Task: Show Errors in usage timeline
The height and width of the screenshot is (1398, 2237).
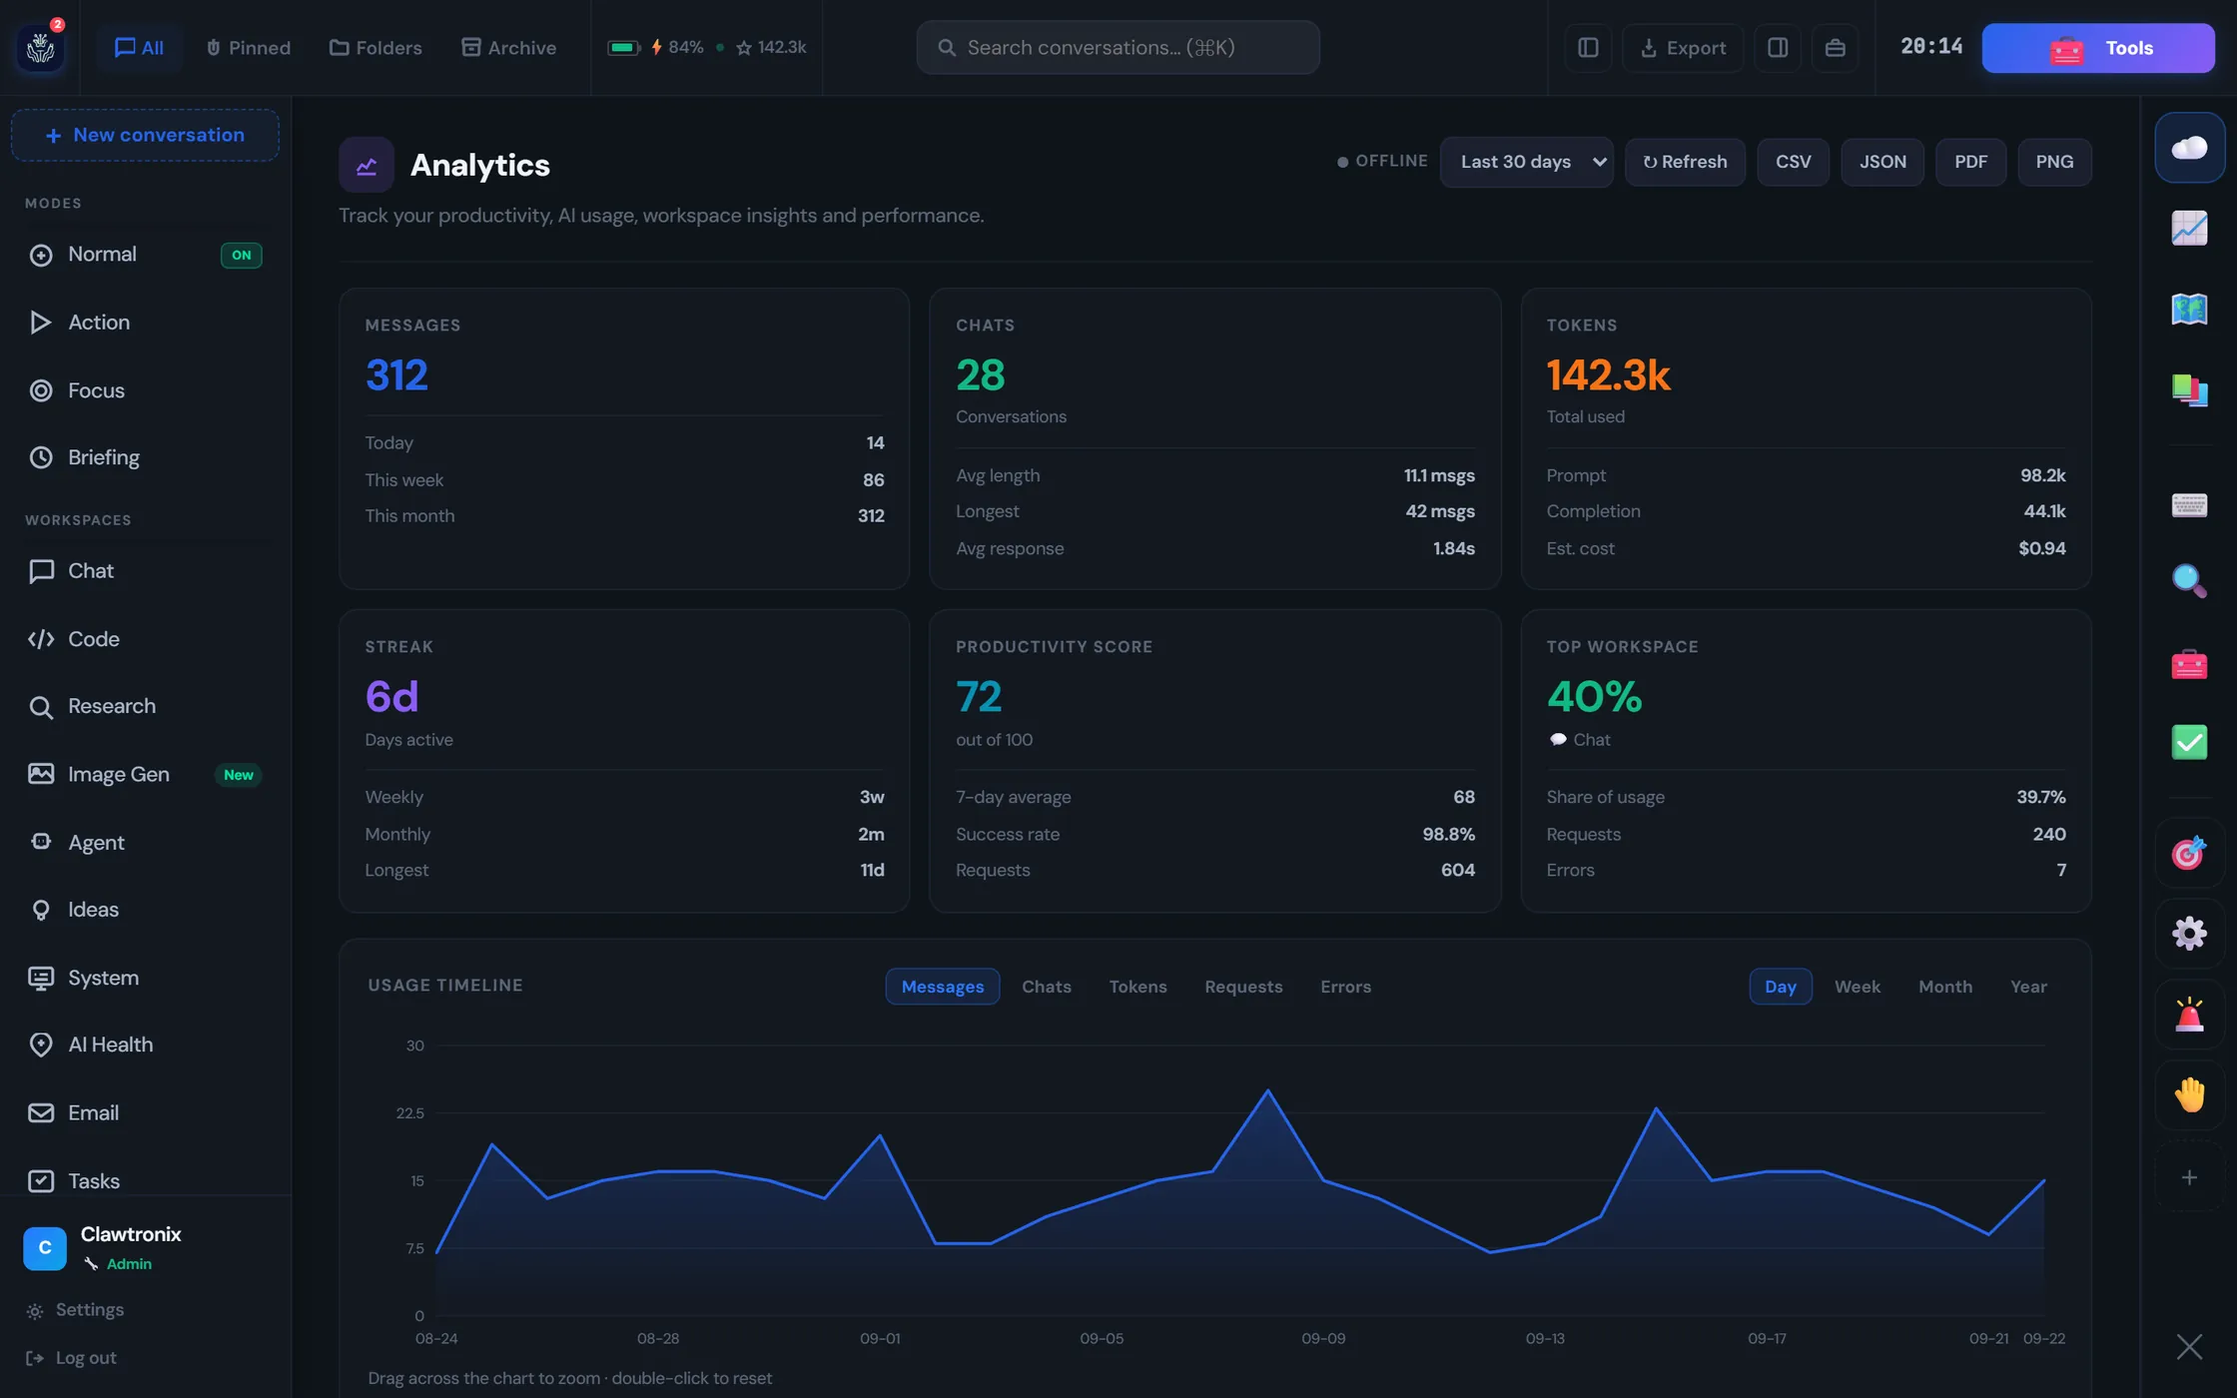Action: click(x=1345, y=987)
